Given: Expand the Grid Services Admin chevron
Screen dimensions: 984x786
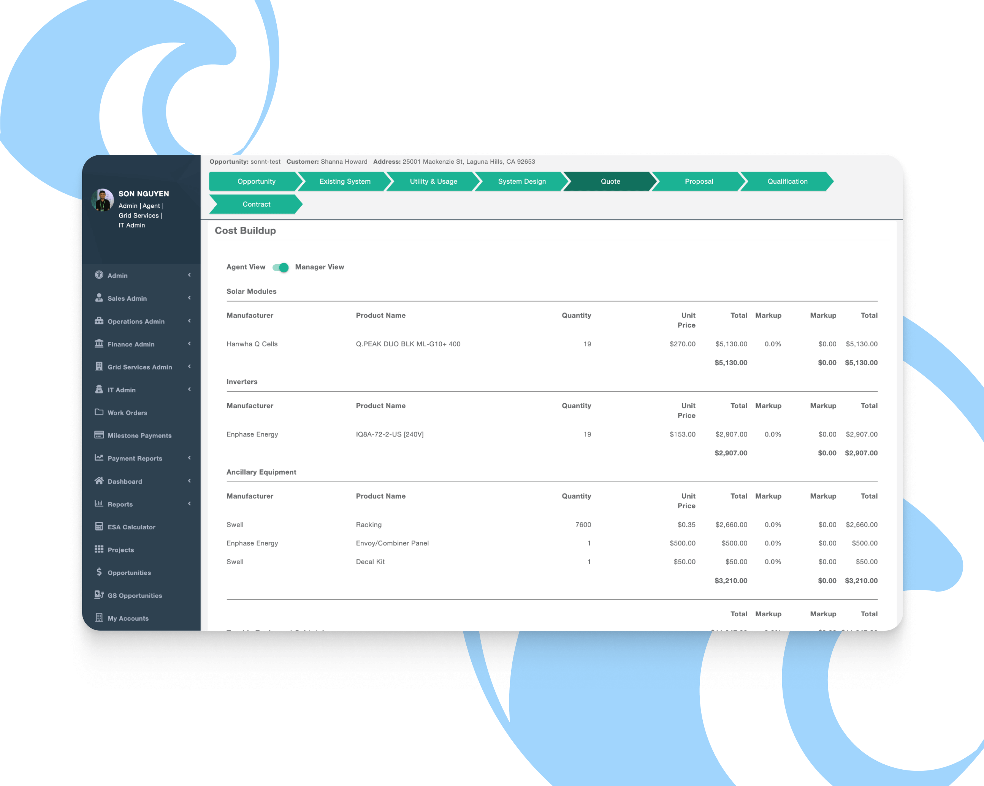Looking at the screenshot, I should pyautogui.click(x=189, y=366).
